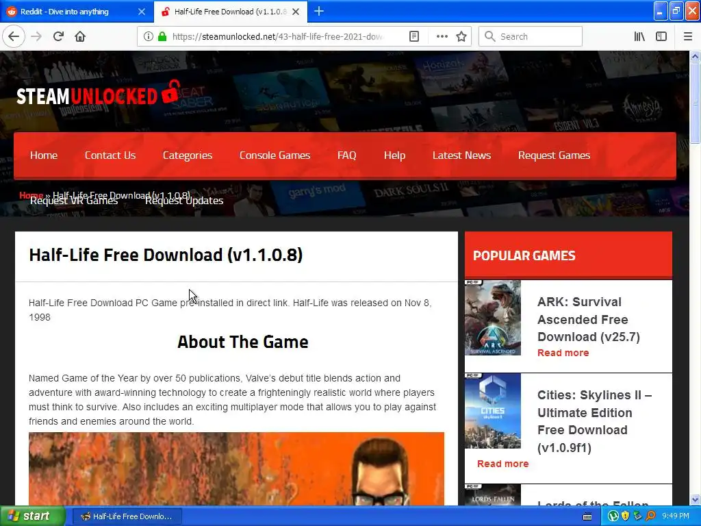Open the Cities Skylines II cover thumbnail
This screenshot has height=526, width=701.
click(x=493, y=411)
